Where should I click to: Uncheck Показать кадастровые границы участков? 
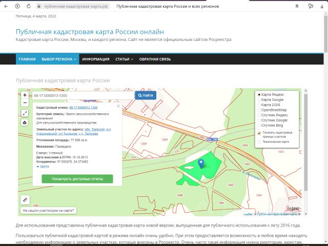tap(259, 133)
